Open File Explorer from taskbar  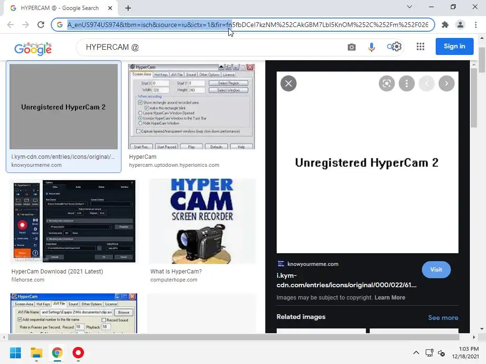click(x=36, y=353)
